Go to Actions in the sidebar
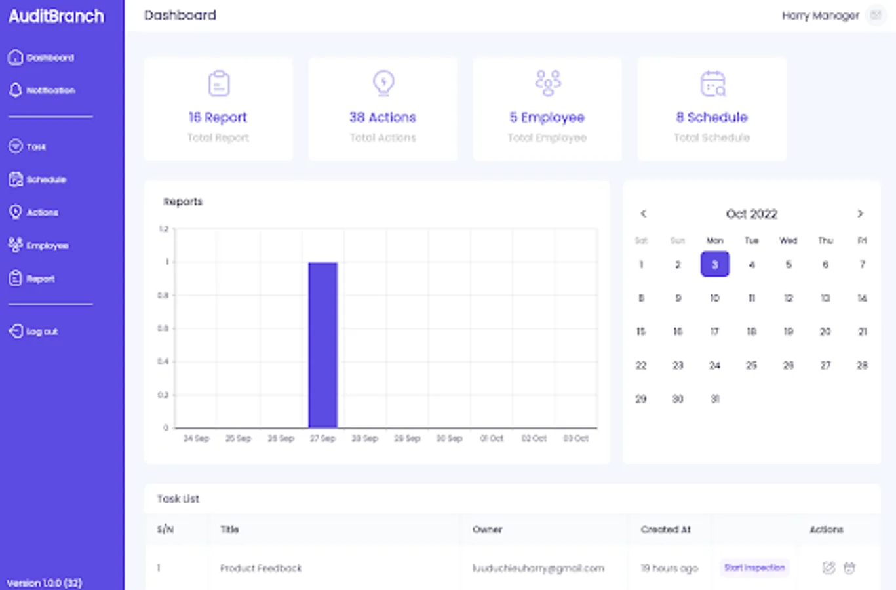This screenshot has width=896, height=590. point(33,212)
